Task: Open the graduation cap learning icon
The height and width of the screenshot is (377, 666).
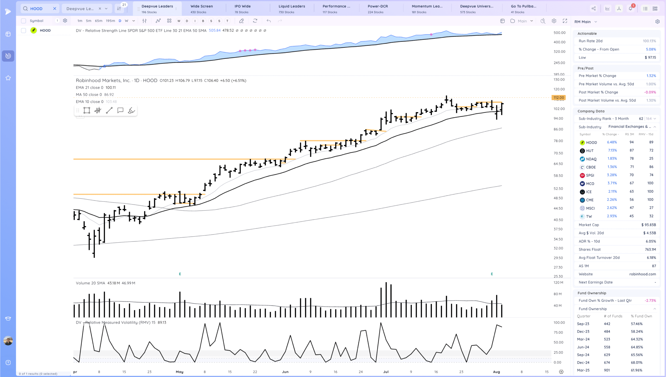Action: 8,318
